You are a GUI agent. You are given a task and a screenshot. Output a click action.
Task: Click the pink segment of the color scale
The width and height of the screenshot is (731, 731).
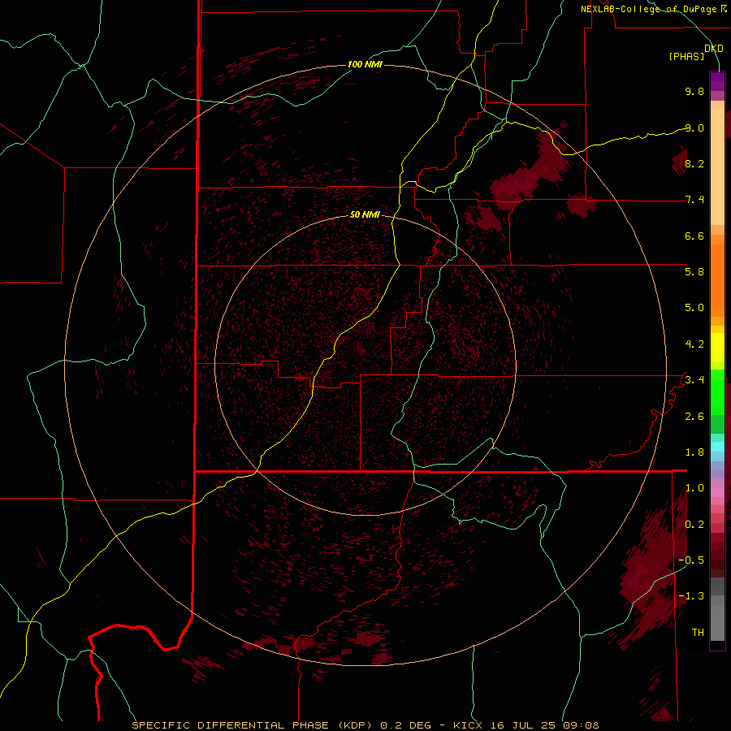pos(717,492)
